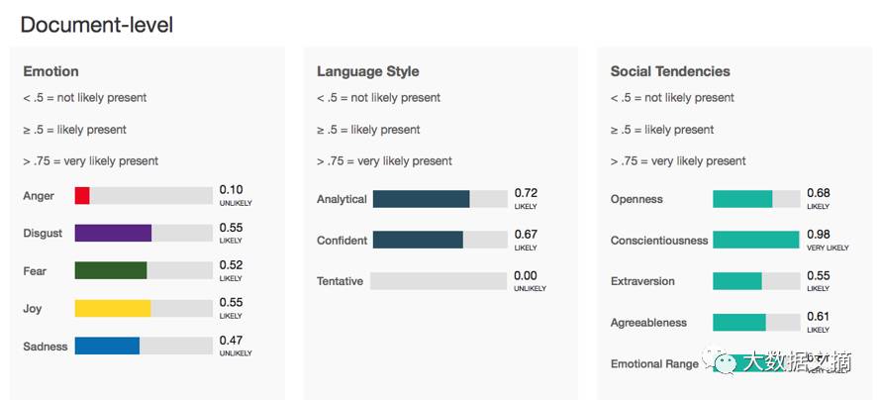This screenshot has height=400, width=880.
Task: Select the Openness tendency bar
Action: 756,199
